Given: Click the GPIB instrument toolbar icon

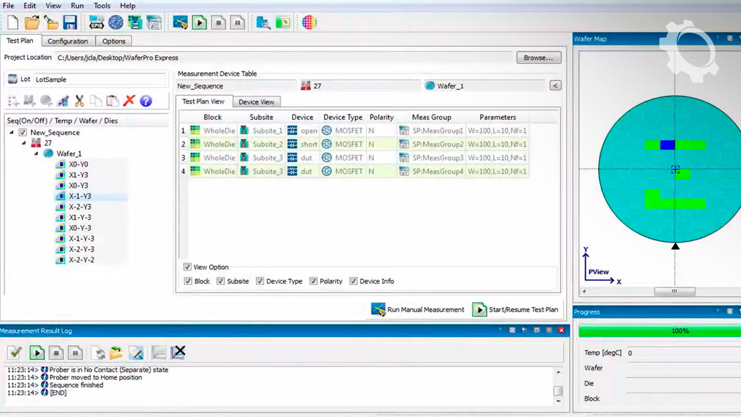Looking at the screenshot, I should 96,23.
